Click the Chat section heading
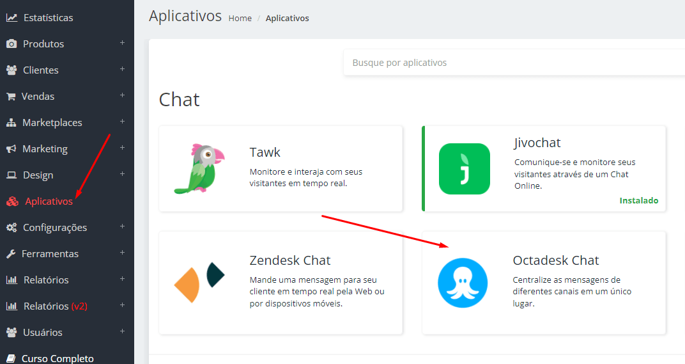 [x=179, y=100]
